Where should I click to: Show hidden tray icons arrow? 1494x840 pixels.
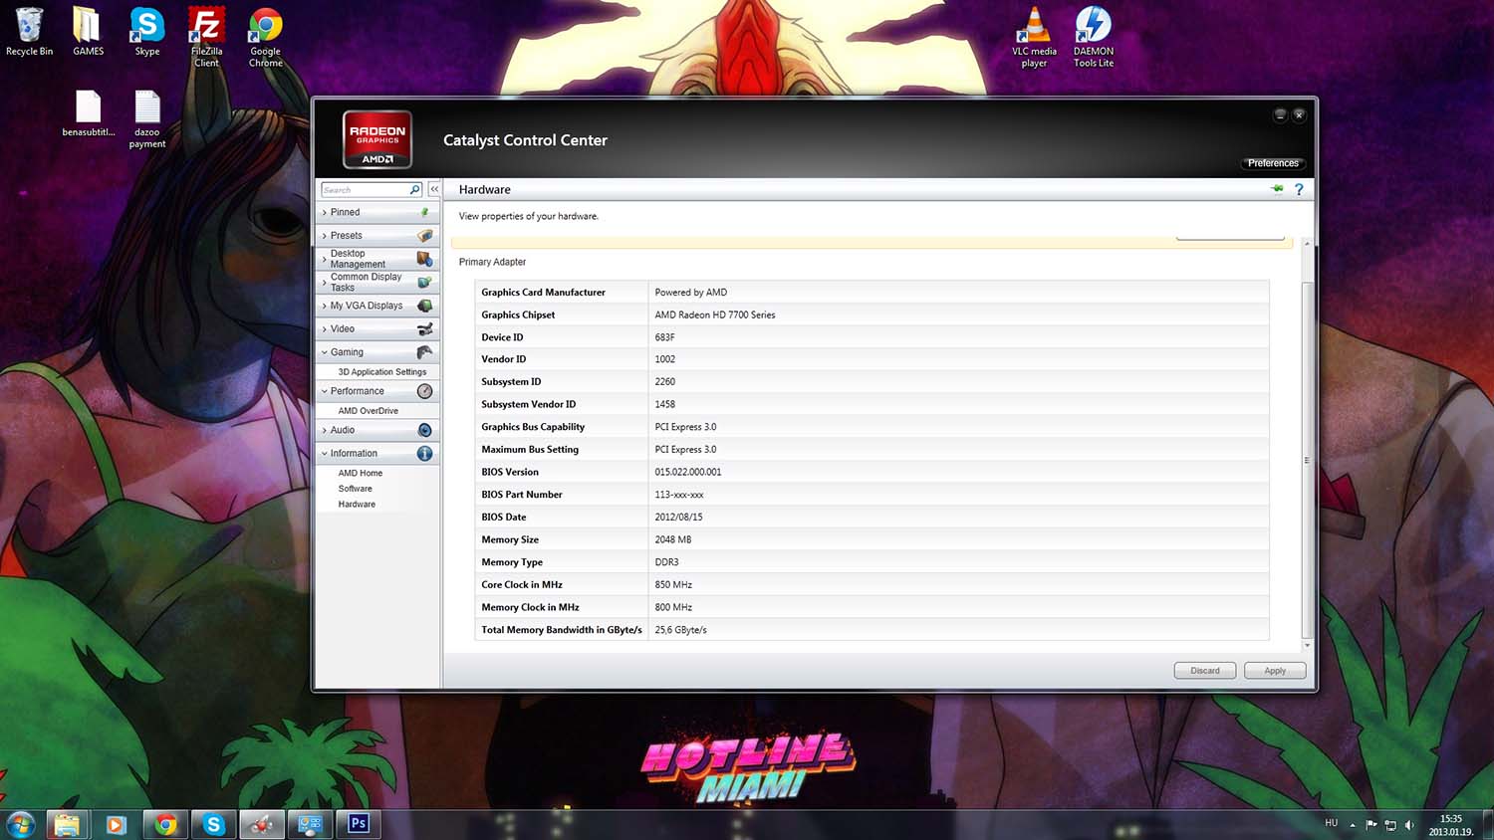1353,825
